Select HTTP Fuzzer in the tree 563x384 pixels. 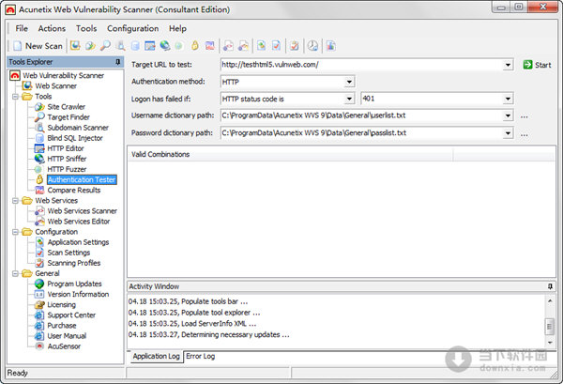(x=67, y=169)
